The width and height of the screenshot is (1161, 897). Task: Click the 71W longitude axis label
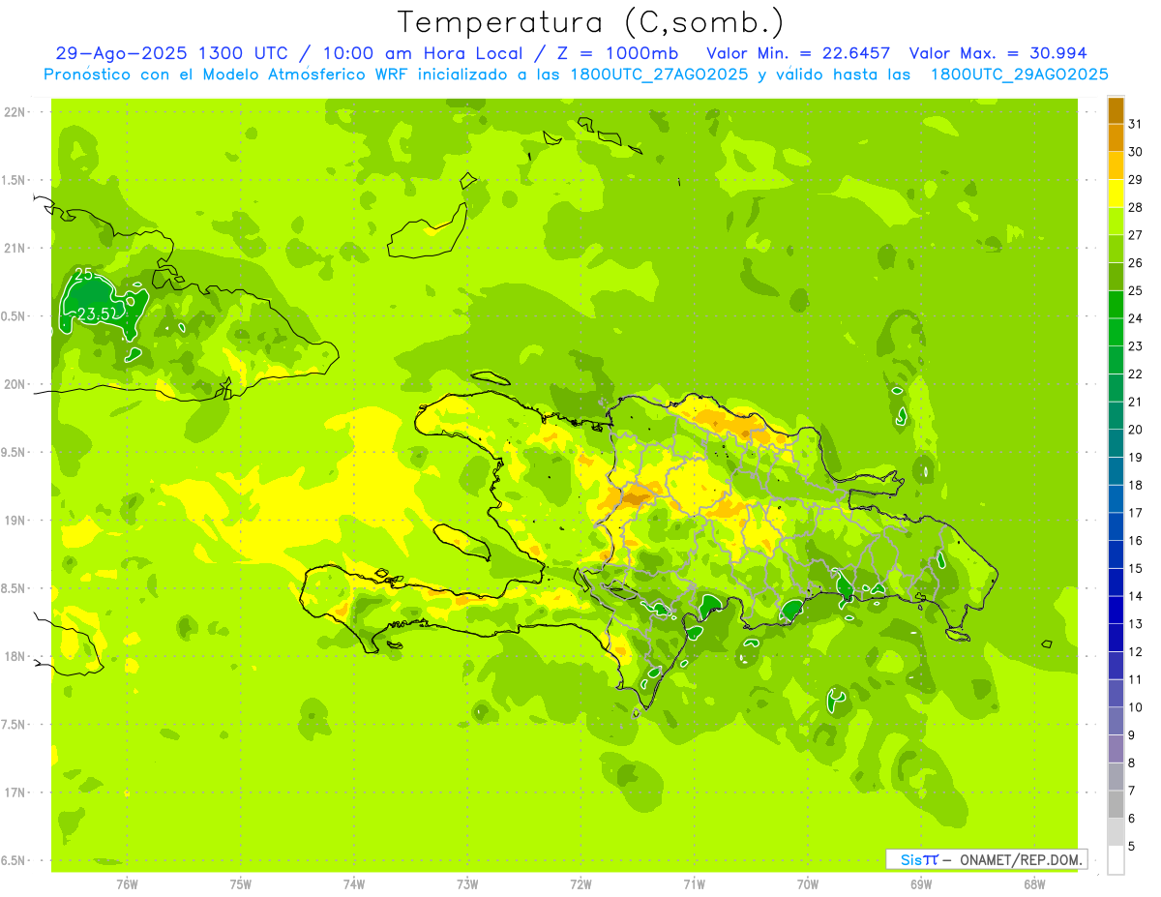coord(694,883)
